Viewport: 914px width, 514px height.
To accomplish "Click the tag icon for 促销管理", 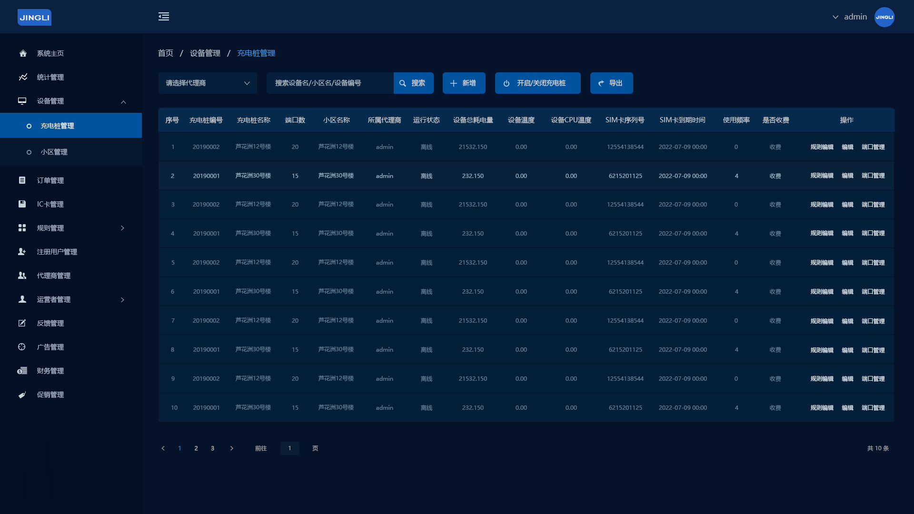I will 22,395.
